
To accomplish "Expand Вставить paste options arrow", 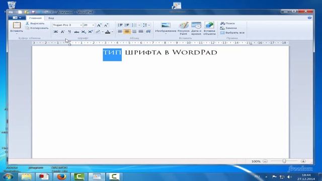I will (x=17, y=34).
